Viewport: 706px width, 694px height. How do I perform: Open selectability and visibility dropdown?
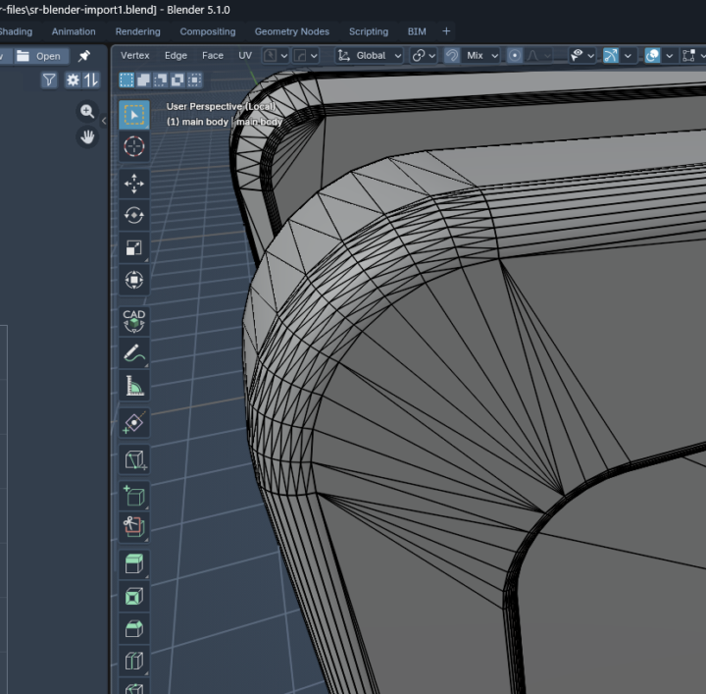[581, 55]
